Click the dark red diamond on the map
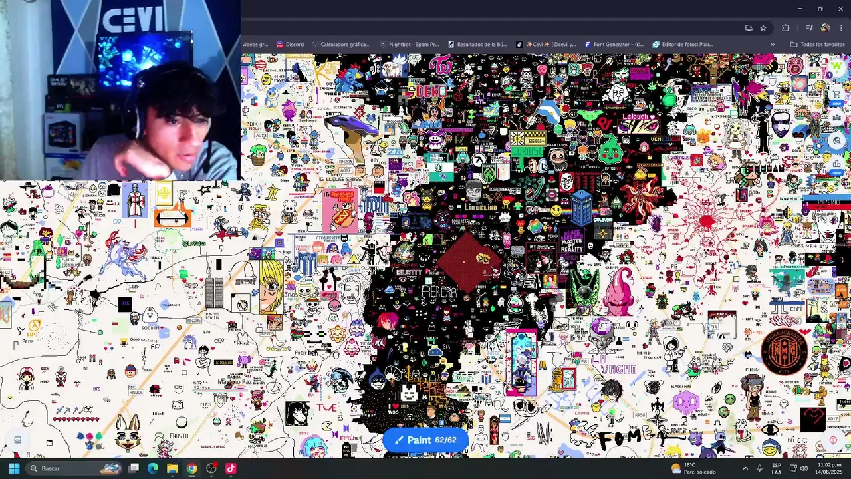The image size is (851, 479). [470, 261]
